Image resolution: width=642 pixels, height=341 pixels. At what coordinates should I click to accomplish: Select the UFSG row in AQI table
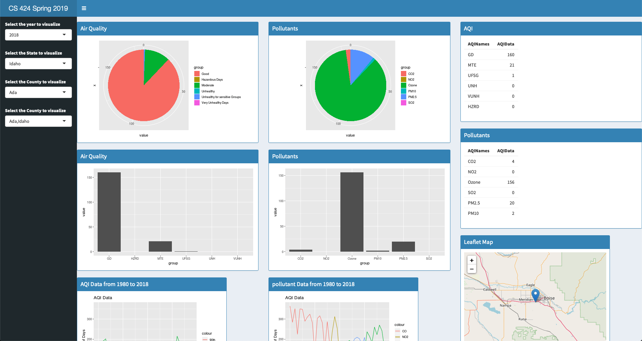(x=491, y=75)
